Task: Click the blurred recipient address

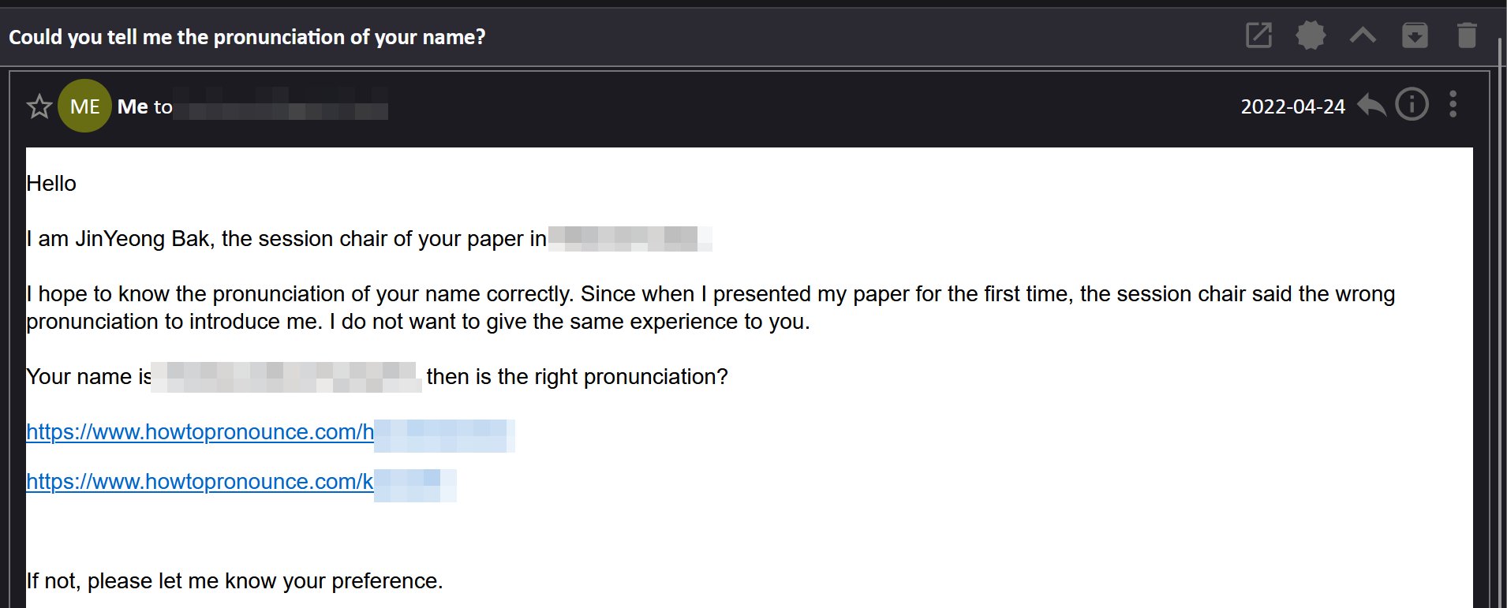Action: 281,105
